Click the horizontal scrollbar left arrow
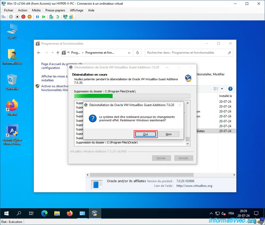265x225 pixels. tap(88, 175)
